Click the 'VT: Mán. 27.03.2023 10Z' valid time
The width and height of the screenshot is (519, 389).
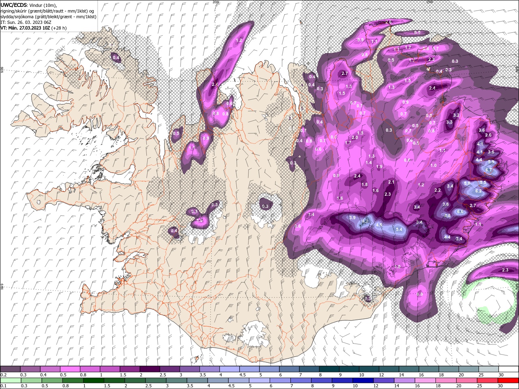(25, 28)
